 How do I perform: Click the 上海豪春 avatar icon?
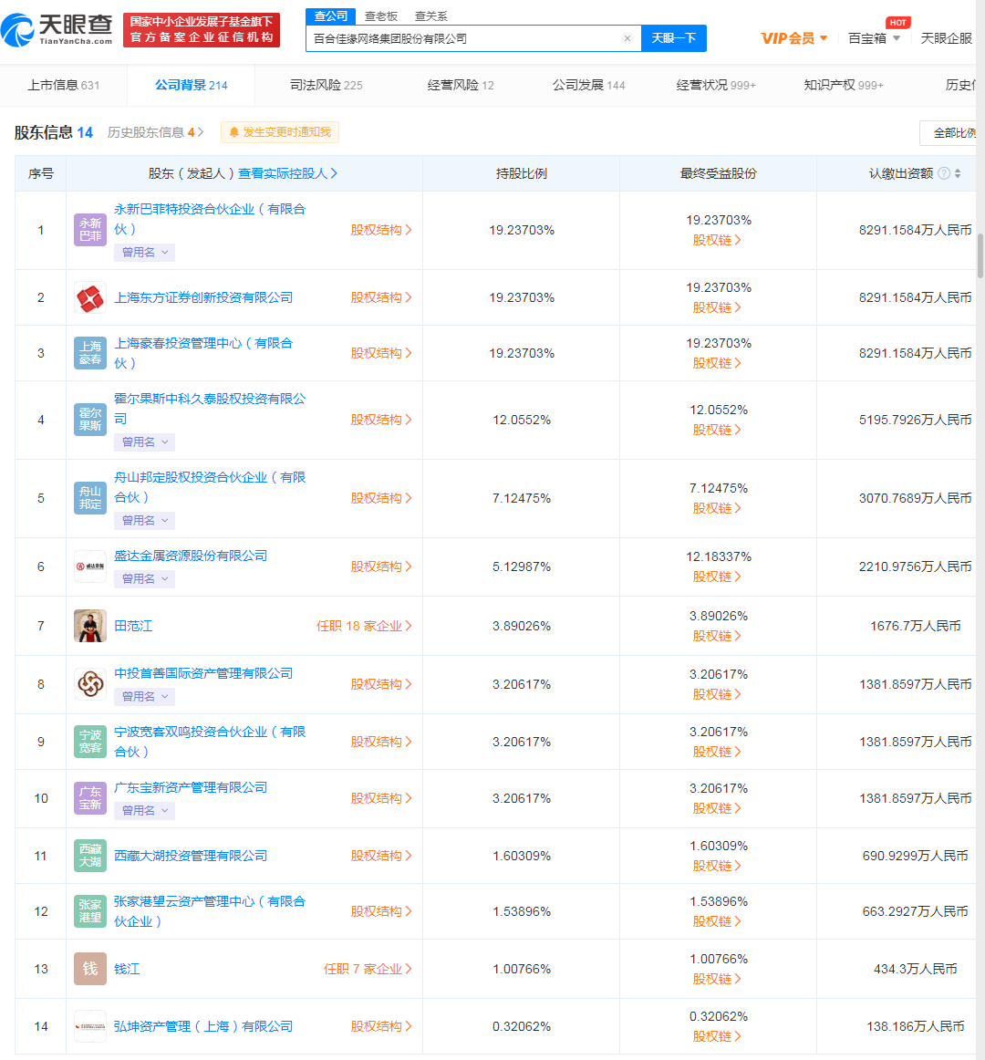90,353
